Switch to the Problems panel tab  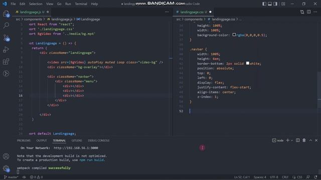tap(24, 140)
